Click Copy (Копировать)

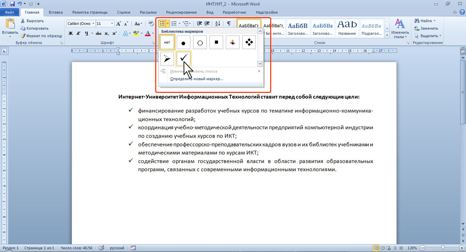point(34,28)
